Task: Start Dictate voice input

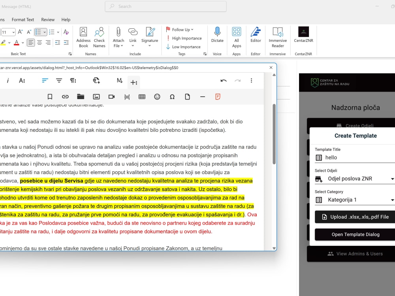Action: (217, 35)
